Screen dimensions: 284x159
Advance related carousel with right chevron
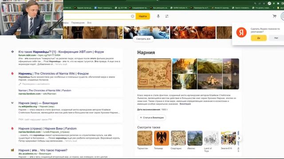(239, 138)
